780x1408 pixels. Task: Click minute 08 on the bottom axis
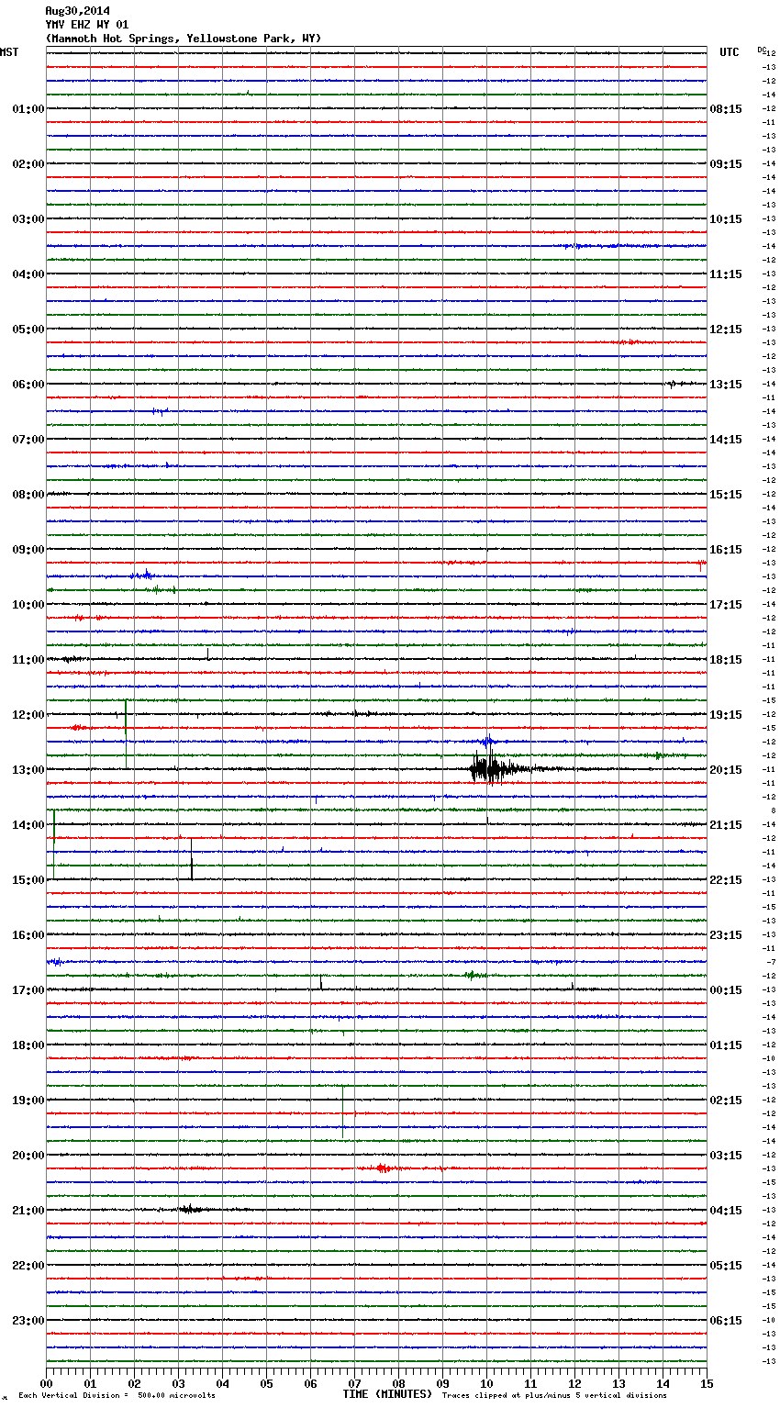coord(398,1382)
